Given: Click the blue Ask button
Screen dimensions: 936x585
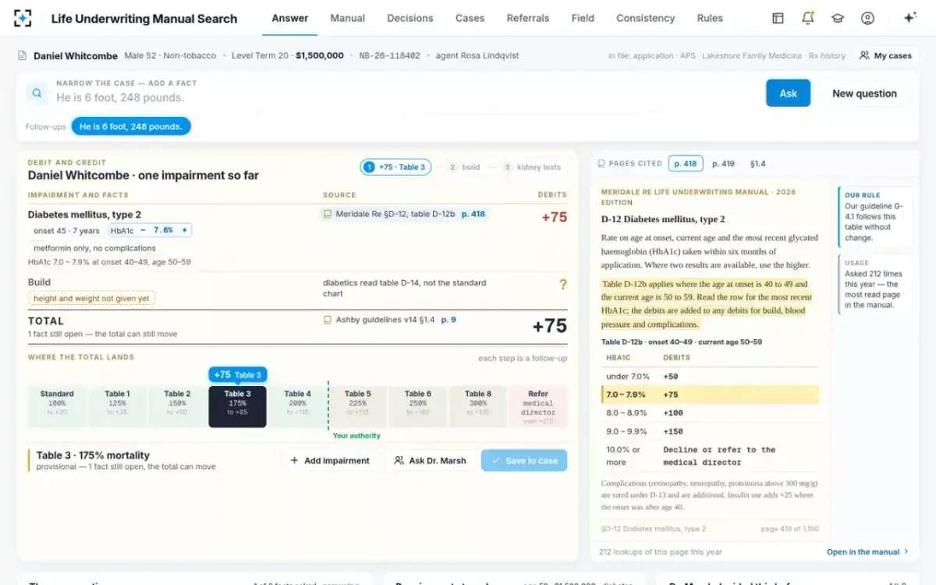Looking at the screenshot, I should pos(789,94).
